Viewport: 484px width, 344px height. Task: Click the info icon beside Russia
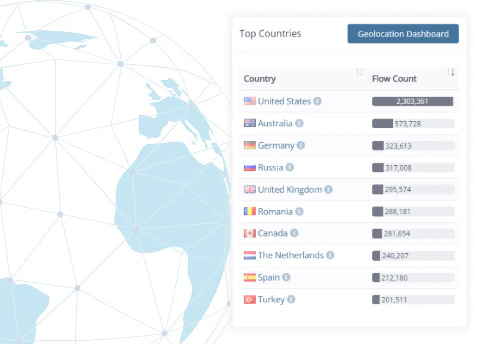point(290,167)
